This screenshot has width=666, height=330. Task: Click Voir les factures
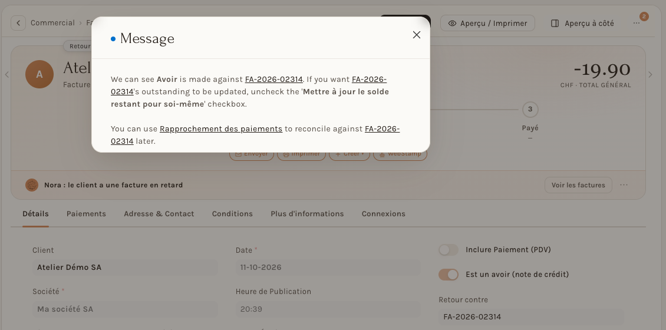click(578, 185)
